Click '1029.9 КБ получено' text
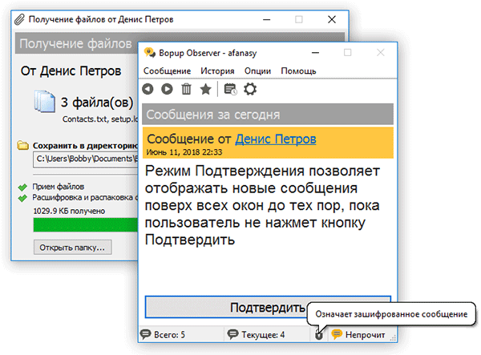481x355 pixels. click(x=69, y=211)
